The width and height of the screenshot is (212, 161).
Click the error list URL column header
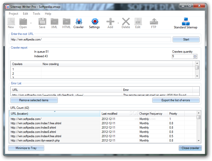[66, 90]
